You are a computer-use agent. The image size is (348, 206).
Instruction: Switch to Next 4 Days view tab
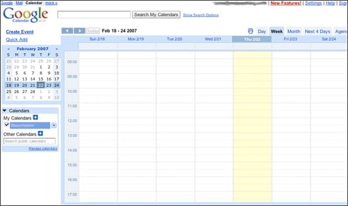coord(318,32)
